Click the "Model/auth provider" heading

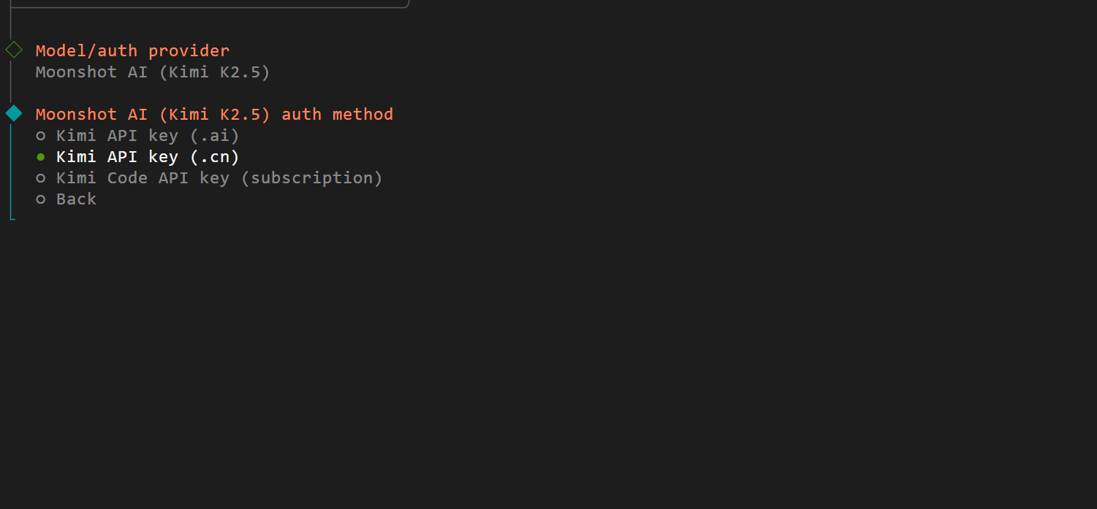tap(132, 50)
